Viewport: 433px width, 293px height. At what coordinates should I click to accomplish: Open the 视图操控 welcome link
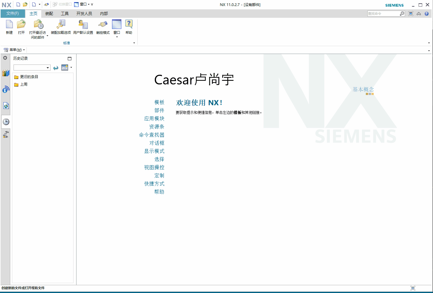(154, 168)
